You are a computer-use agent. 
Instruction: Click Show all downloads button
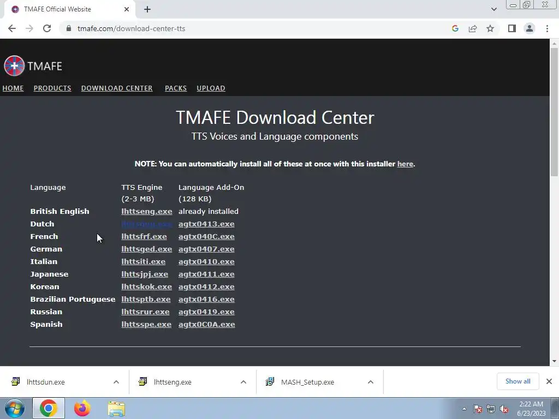tap(518, 381)
